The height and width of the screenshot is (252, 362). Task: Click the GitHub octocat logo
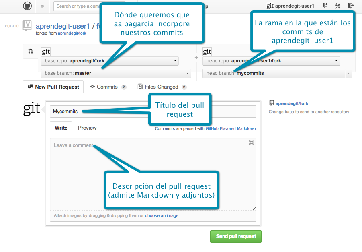27,6
